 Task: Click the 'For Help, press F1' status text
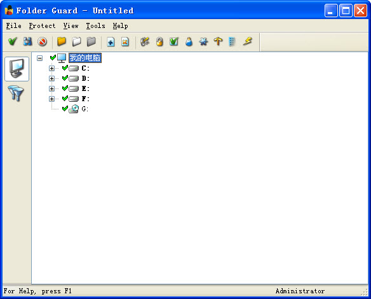pyautogui.click(x=37, y=291)
